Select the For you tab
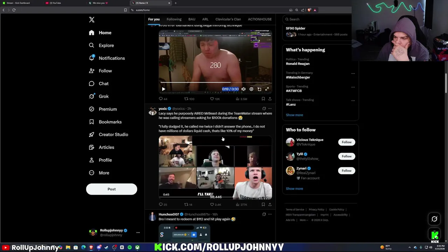The image size is (448, 252). pos(154,19)
